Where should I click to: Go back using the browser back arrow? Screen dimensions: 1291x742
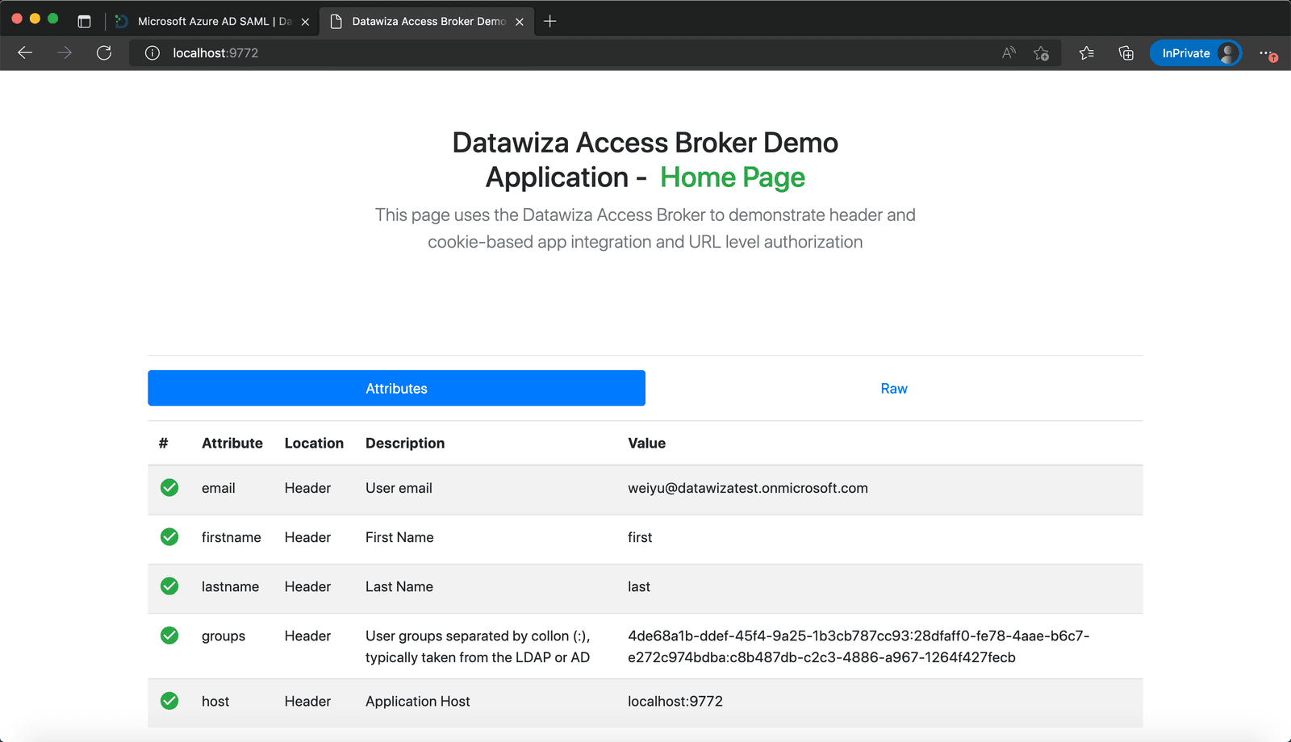click(25, 53)
